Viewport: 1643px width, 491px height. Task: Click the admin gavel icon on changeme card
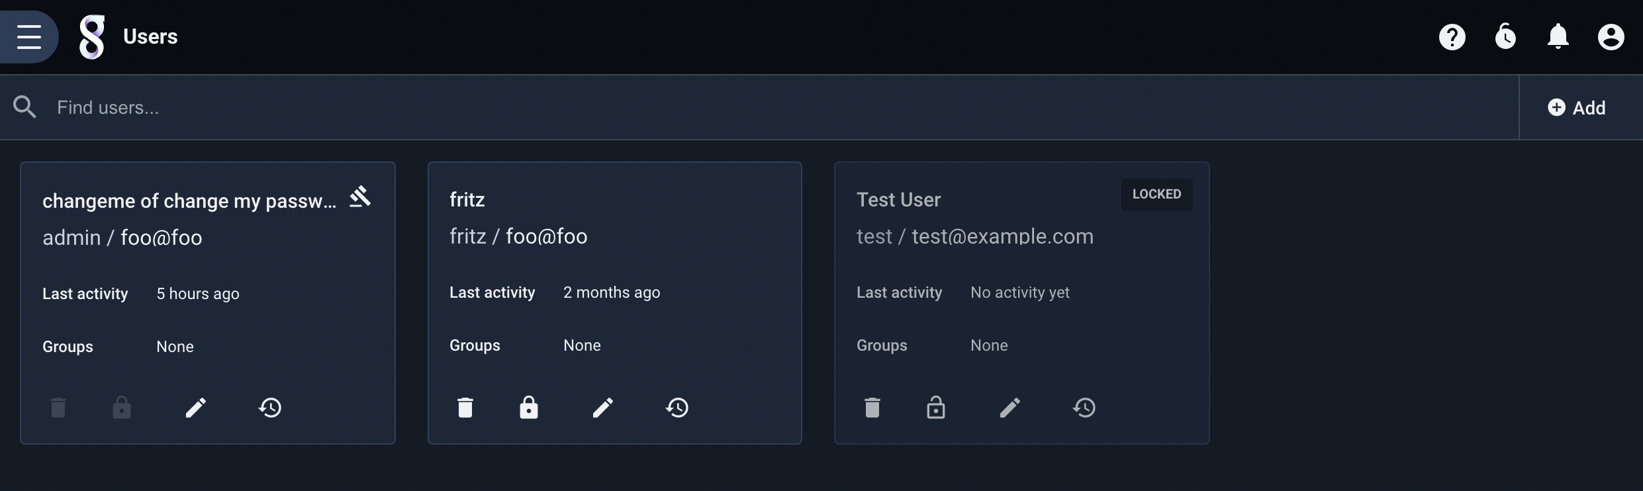click(x=361, y=197)
